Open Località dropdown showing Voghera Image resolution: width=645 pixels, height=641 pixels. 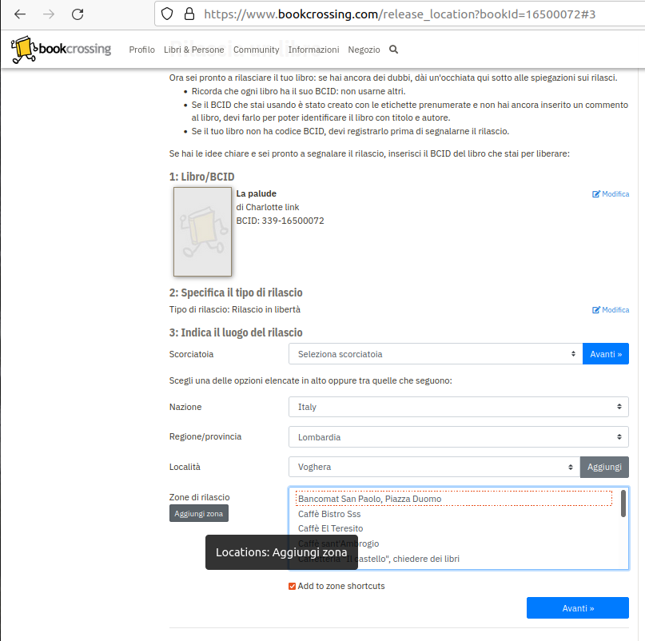pos(433,467)
